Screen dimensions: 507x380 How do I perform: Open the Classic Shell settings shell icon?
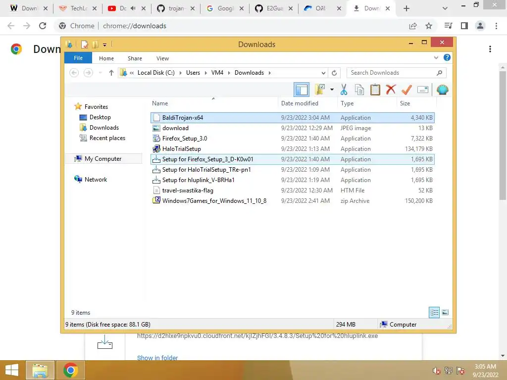point(442,90)
